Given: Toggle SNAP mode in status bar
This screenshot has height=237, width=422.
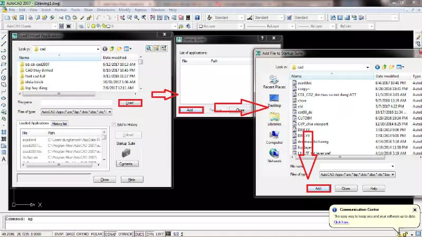Looking at the screenshot, I should click(x=59, y=234).
